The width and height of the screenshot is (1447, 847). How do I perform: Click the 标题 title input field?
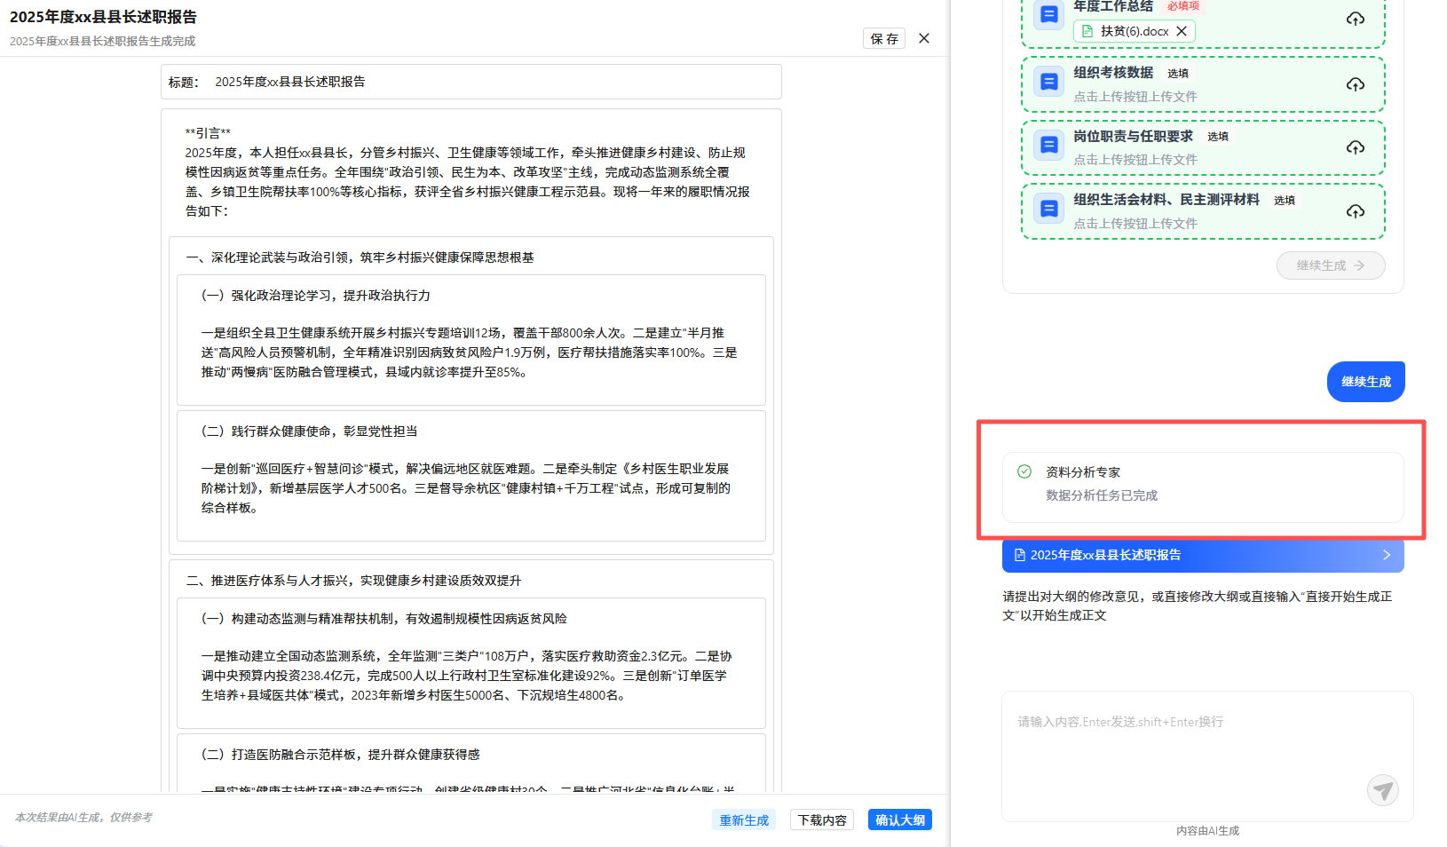coord(493,82)
